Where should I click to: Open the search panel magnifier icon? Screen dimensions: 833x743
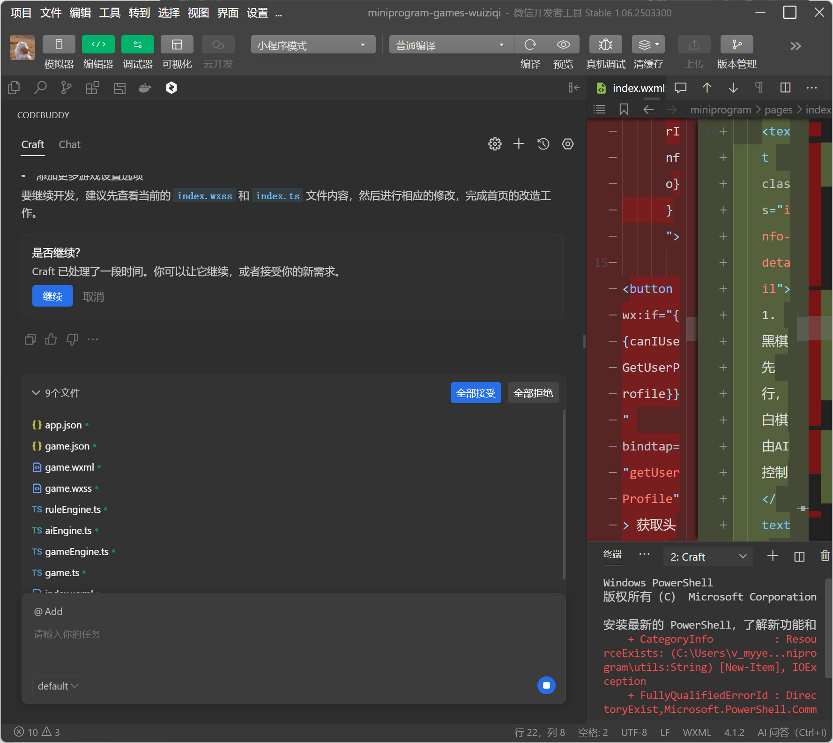click(40, 88)
